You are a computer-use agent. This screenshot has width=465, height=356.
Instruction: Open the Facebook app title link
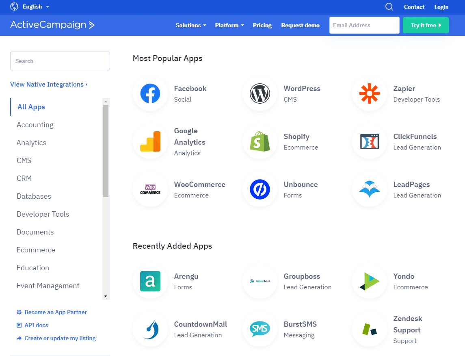[190, 89]
